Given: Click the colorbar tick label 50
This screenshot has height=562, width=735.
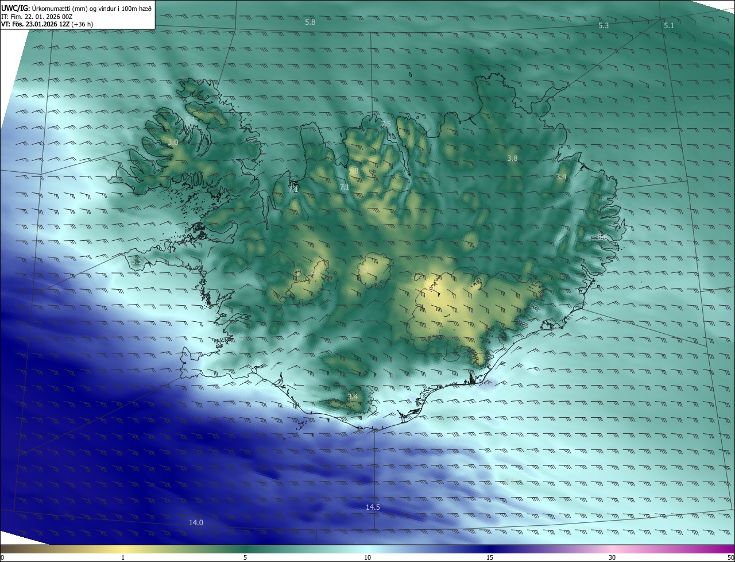Looking at the screenshot, I should [730, 557].
